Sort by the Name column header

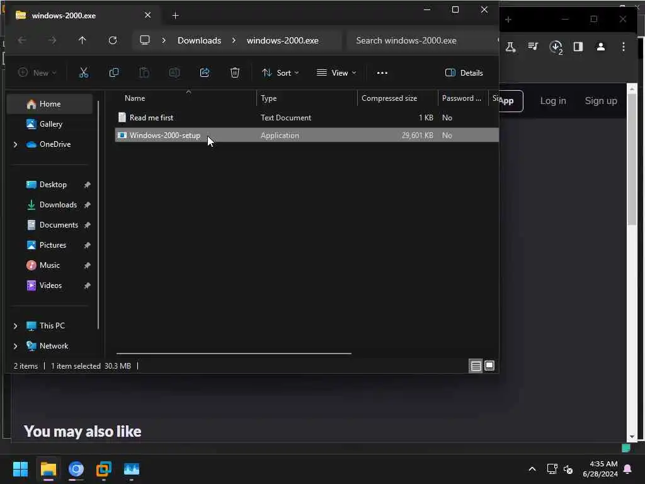[135, 98]
